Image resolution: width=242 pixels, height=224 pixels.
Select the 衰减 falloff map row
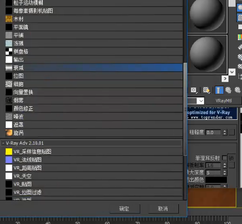[x=94, y=68]
